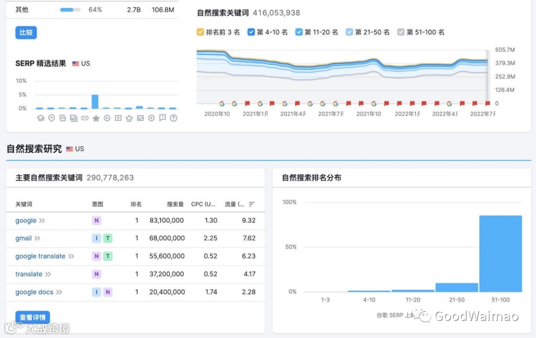Click the reviews star icon

(x=96, y=118)
